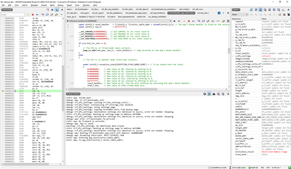Click Step Into icon in editor toolbar
Viewport: 291px width, 169px height.
(199, 21)
